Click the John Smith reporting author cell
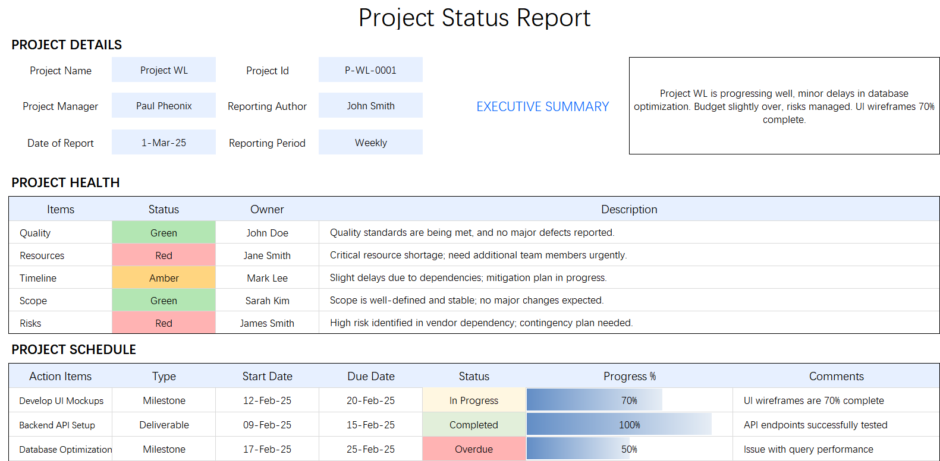The image size is (940, 461). pyautogui.click(x=370, y=105)
